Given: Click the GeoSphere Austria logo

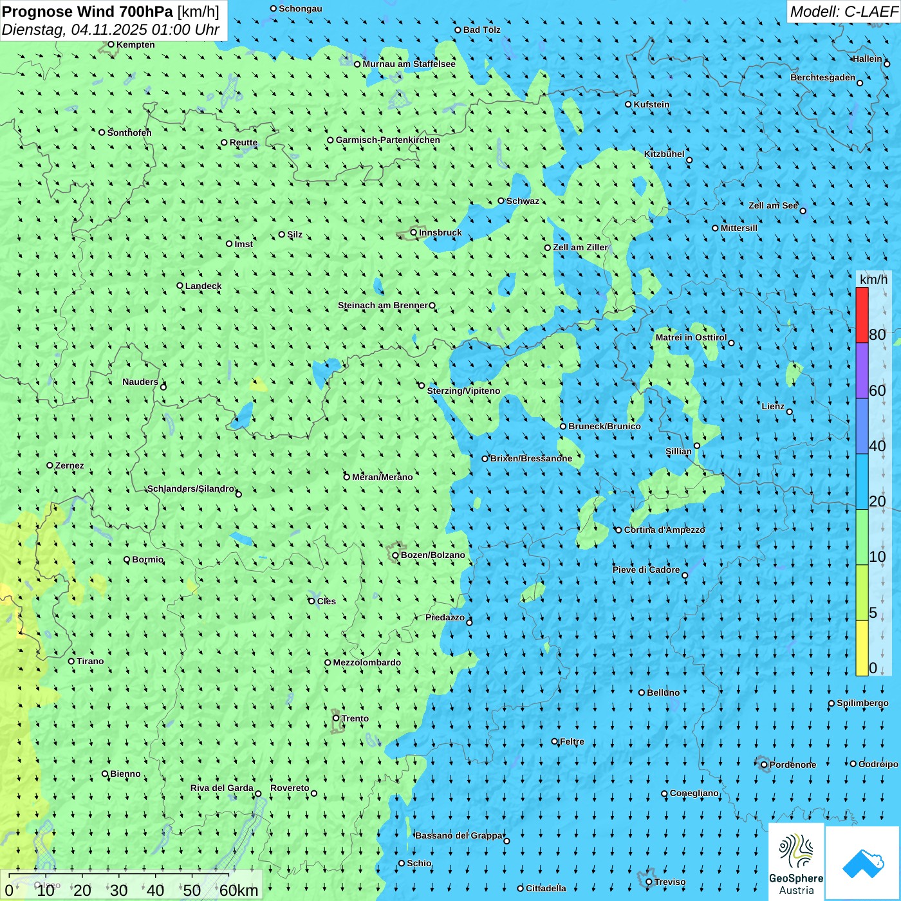Looking at the screenshot, I should click(x=796, y=862).
